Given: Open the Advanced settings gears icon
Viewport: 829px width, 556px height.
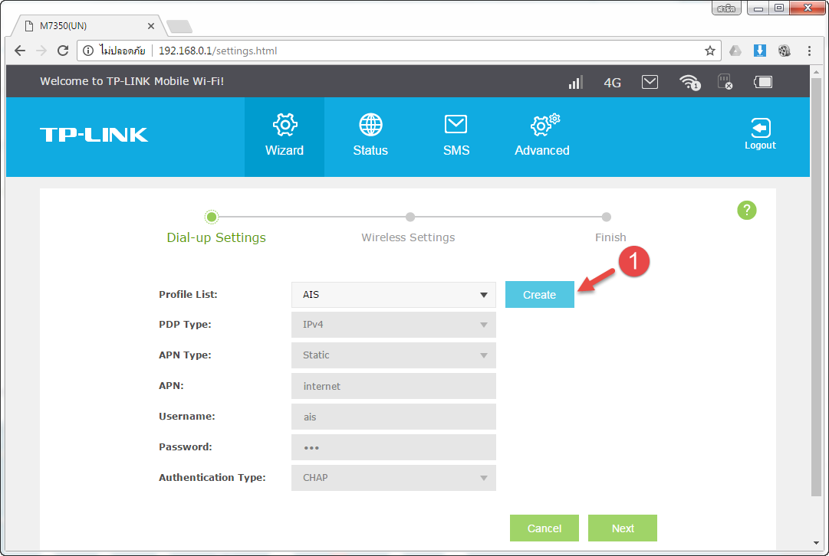Looking at the screenshot, I should 544,125.
